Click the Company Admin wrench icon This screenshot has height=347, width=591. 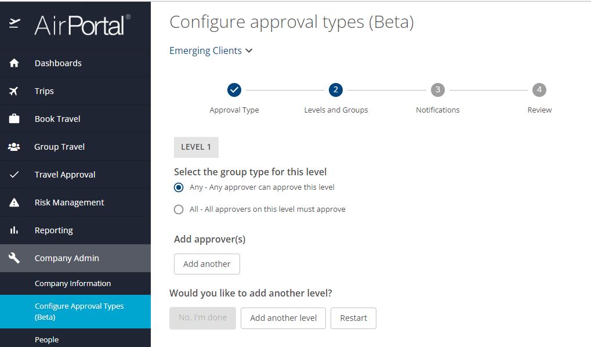(14, 258)
